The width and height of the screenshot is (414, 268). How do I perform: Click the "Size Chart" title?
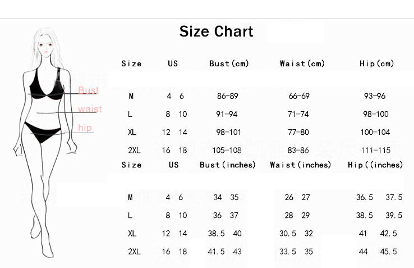coord(216,31)
